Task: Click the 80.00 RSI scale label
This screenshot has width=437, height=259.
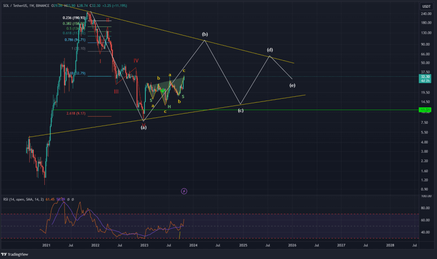Action: [425, 208]
